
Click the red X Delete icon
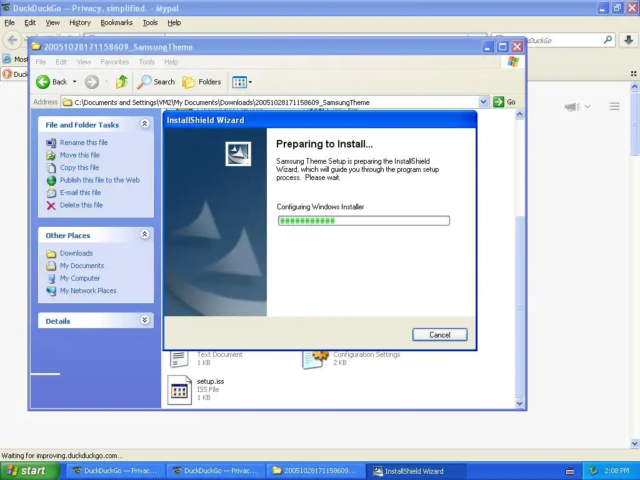tap(51, 205)
